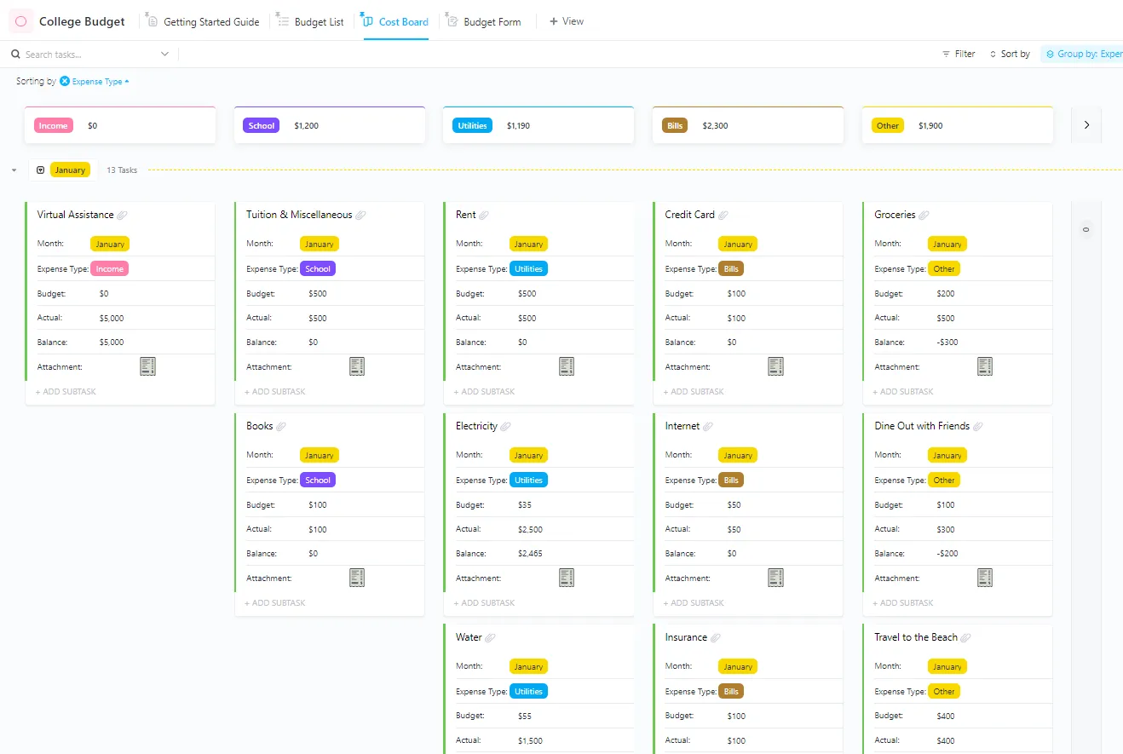Open the Sort by menu
Image resolution: width=1123 pixels, height=754 pixels.
coord(1010,54)
